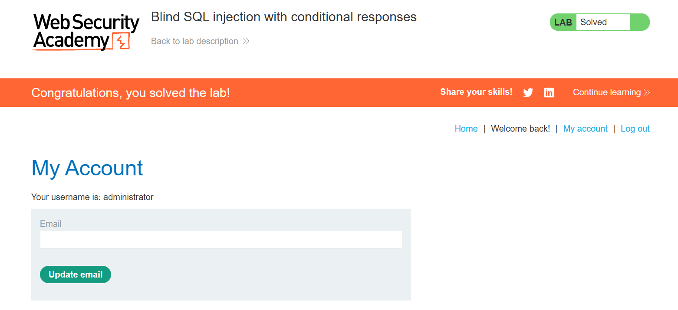The width and height of the screenshot is (678, 310).
Task: Click the Blind SQL injection lab title
Action: [x=283, y=17]
